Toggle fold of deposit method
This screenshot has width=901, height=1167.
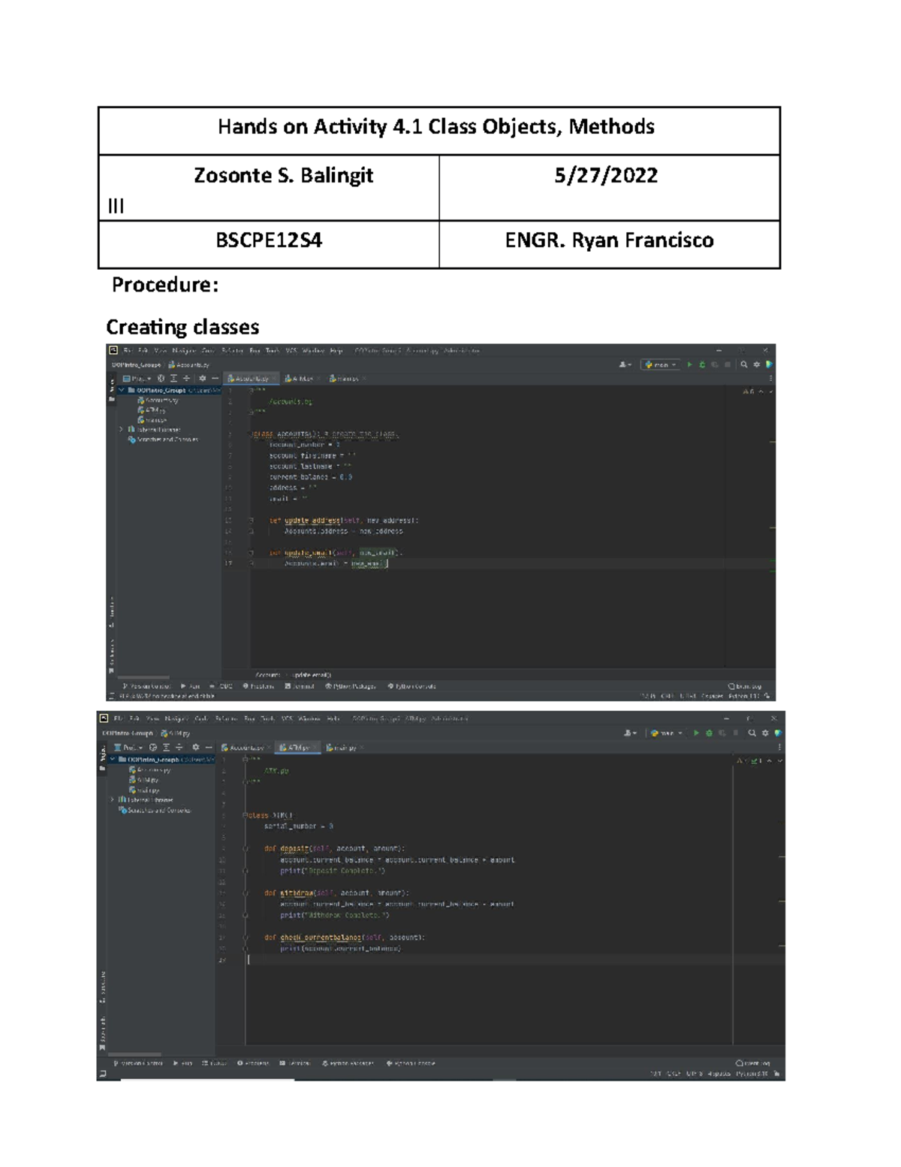pos(246,848)
